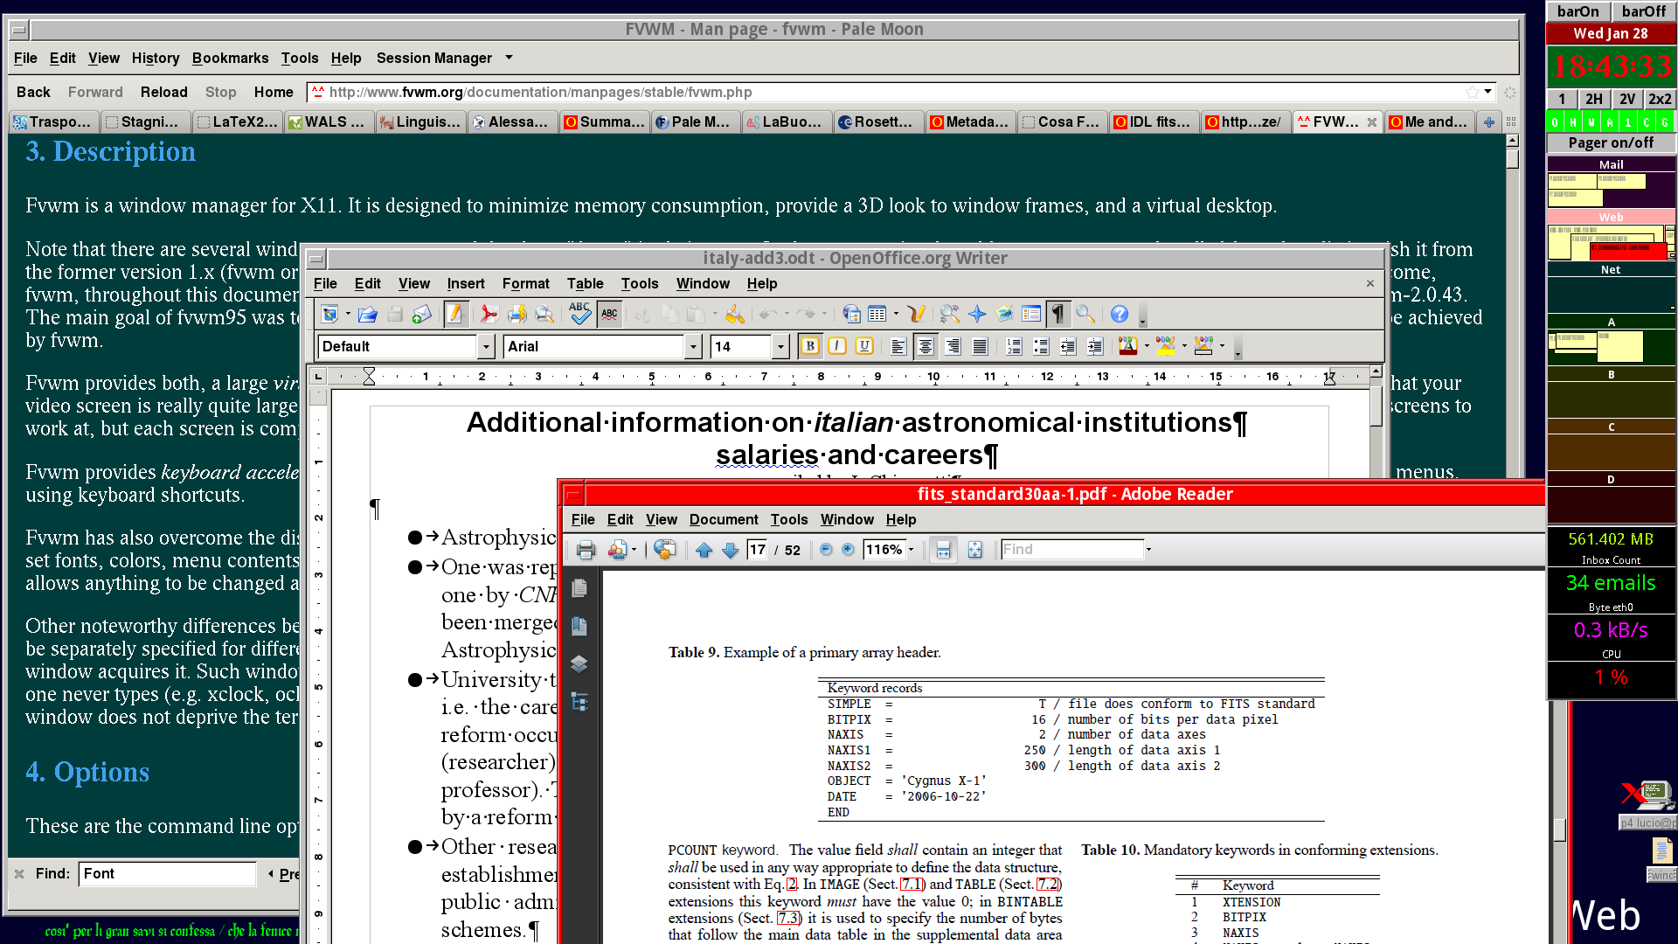Toggle Bold formatting in Writer
The height and width of the screenshot is (944, 1678).
coord(810,347)
